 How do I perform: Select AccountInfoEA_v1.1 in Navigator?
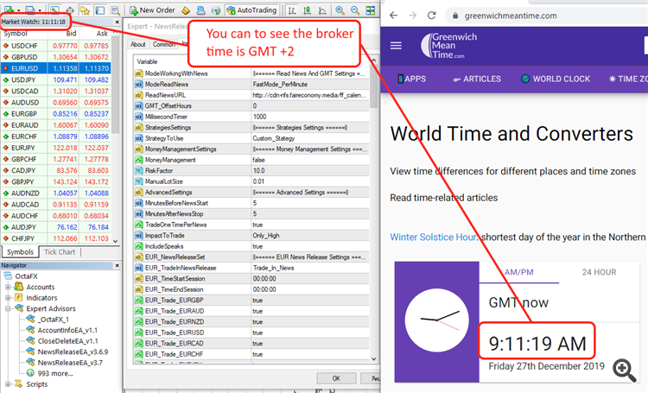[67, 330]
